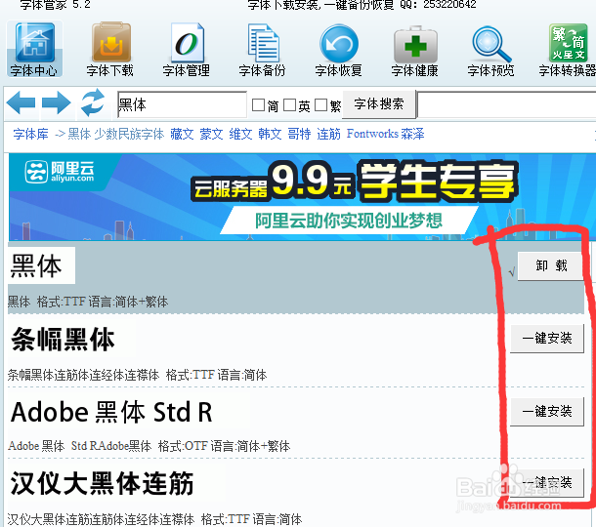Click the 字体搜索 button
This screenshot has height=527, width=596.
[x=378, y=104]
